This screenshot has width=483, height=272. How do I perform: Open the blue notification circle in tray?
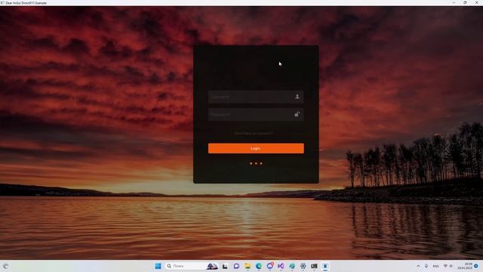point(476,266)
